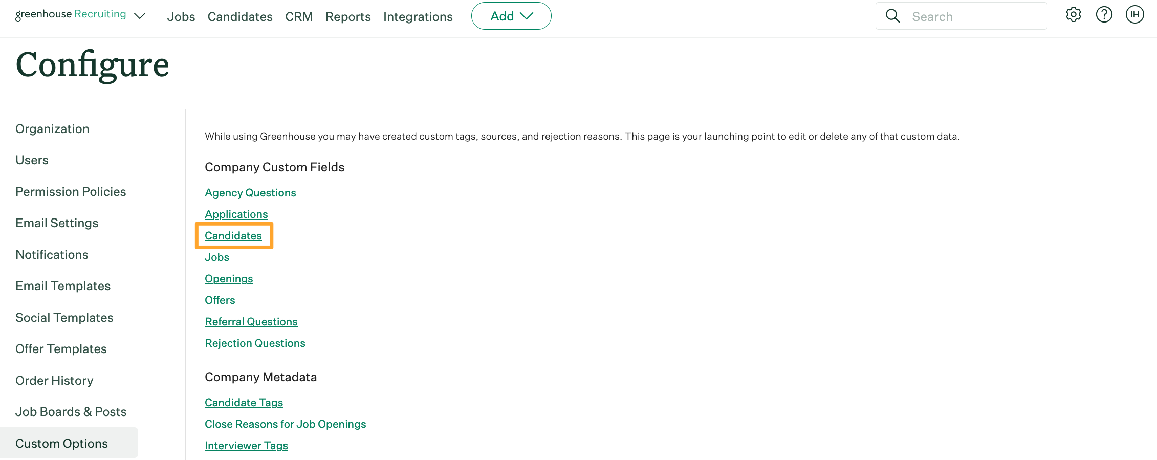Open the Reports navigation item
Viewport: 1157px width, 460px height.
pyautogui.click(x=348, y=17)
